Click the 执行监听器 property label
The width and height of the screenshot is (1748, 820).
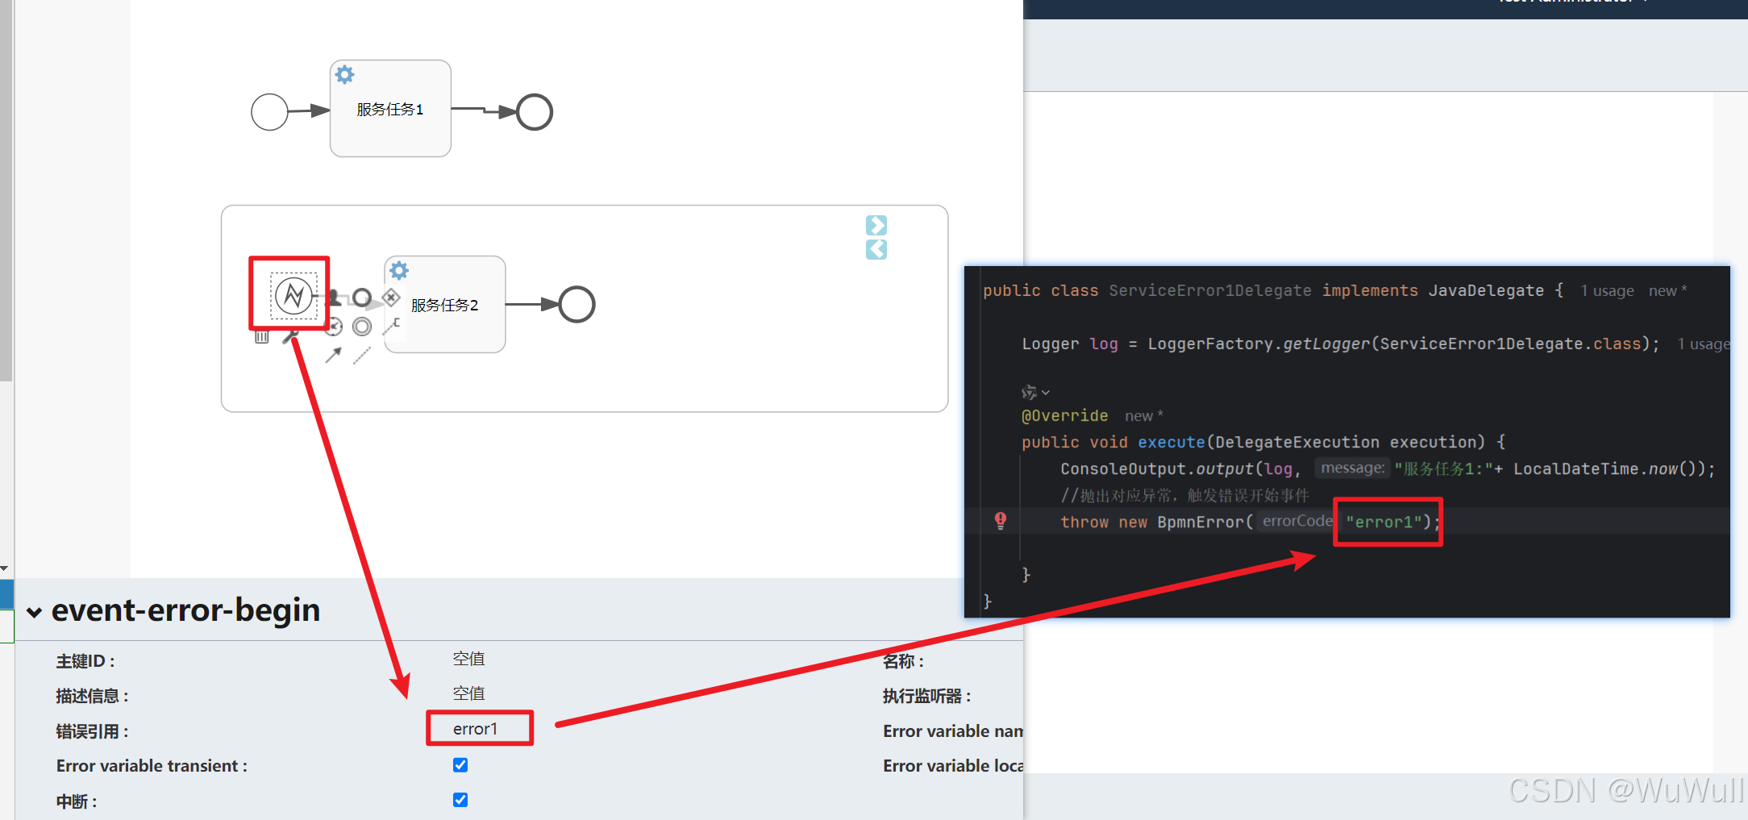pos(926,696)
